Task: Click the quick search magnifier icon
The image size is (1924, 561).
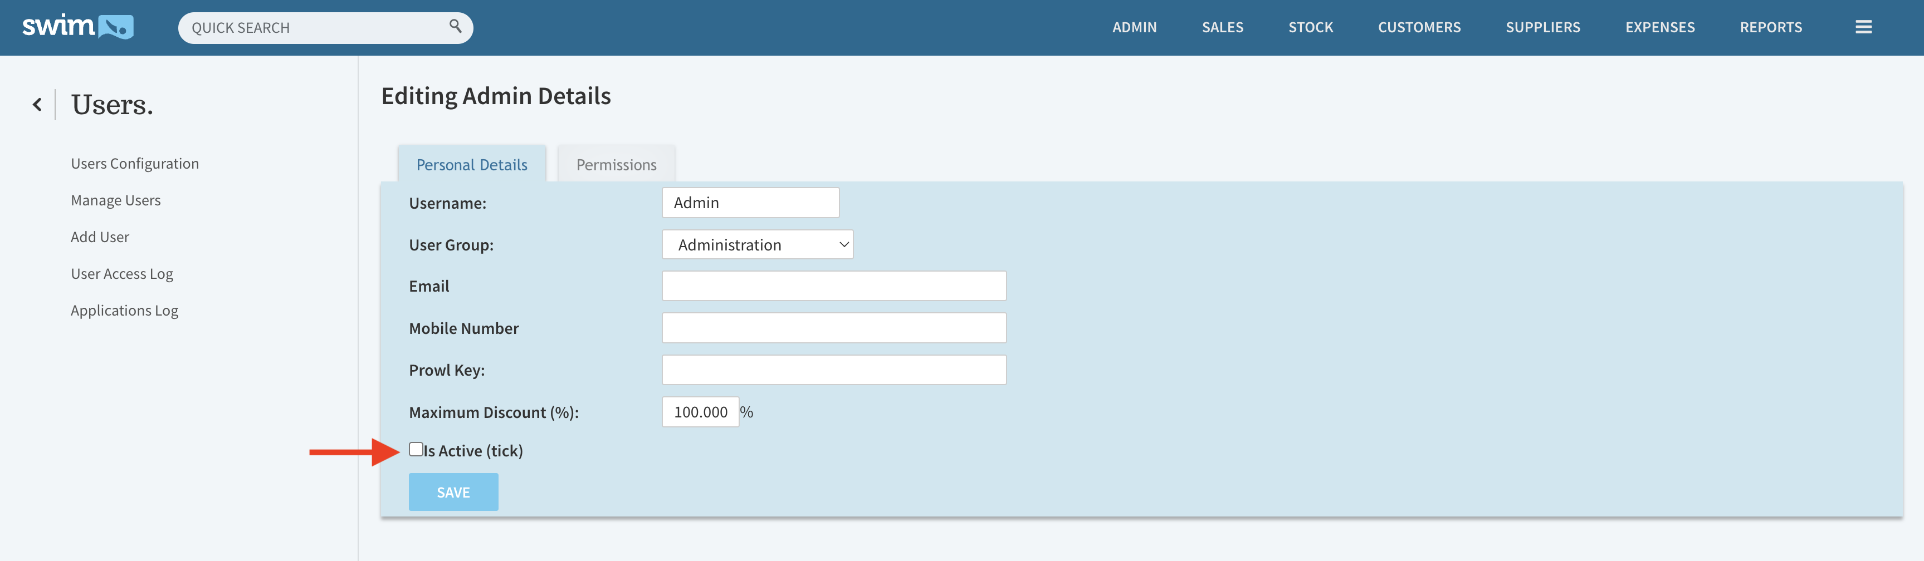Action: point(455,27)
